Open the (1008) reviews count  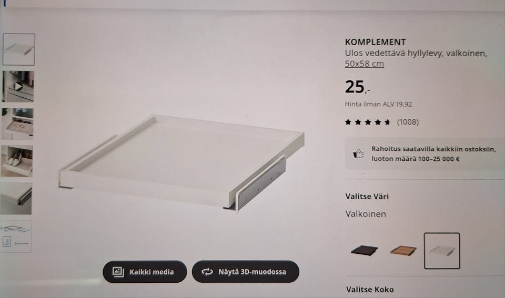click(408, 122)
